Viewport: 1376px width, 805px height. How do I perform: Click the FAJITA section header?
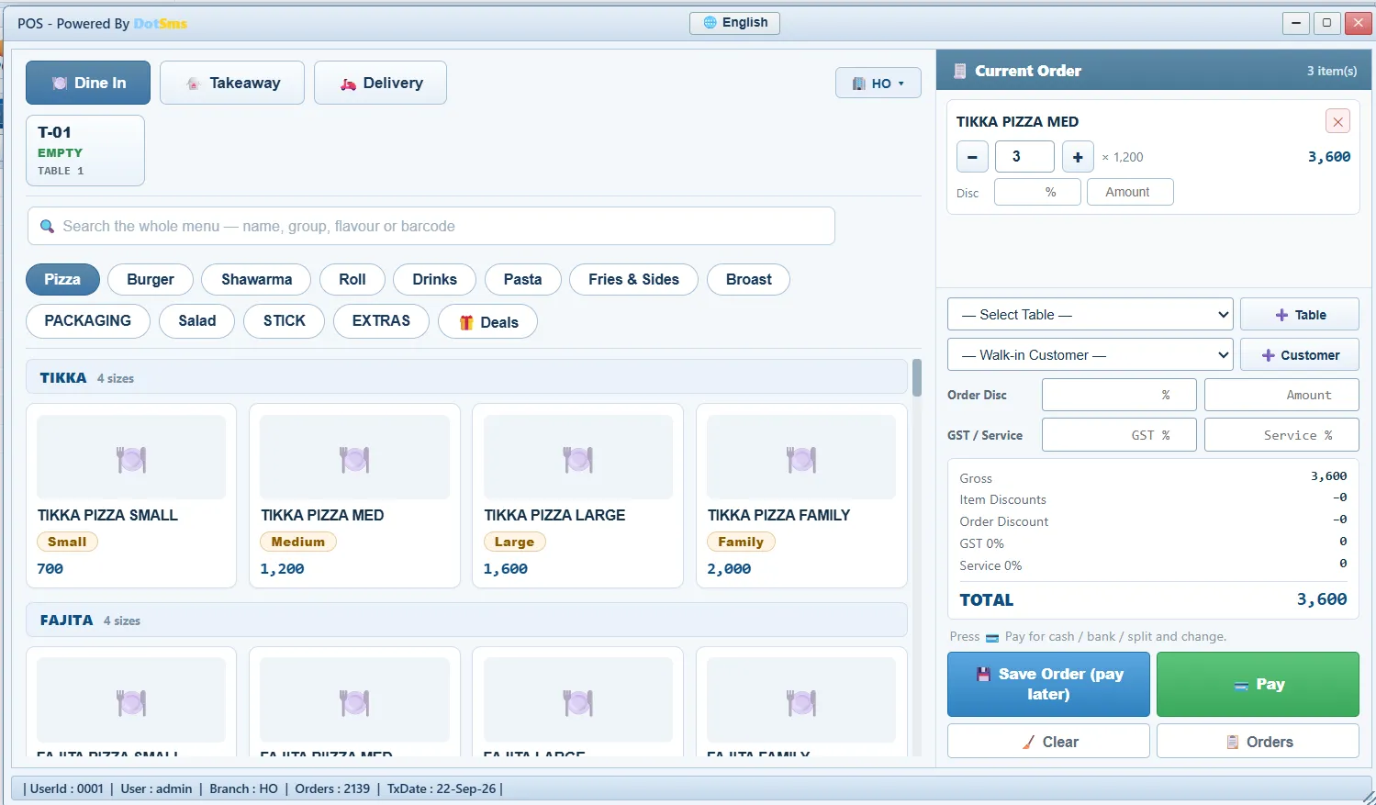pos(466,620)
